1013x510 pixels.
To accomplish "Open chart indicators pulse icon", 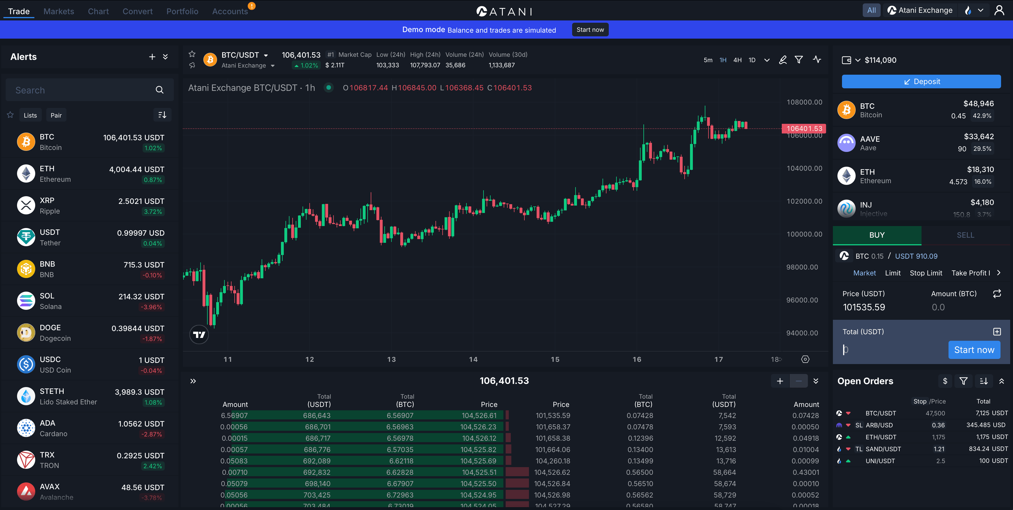I will pyautogui.click(x=817, y=60).
